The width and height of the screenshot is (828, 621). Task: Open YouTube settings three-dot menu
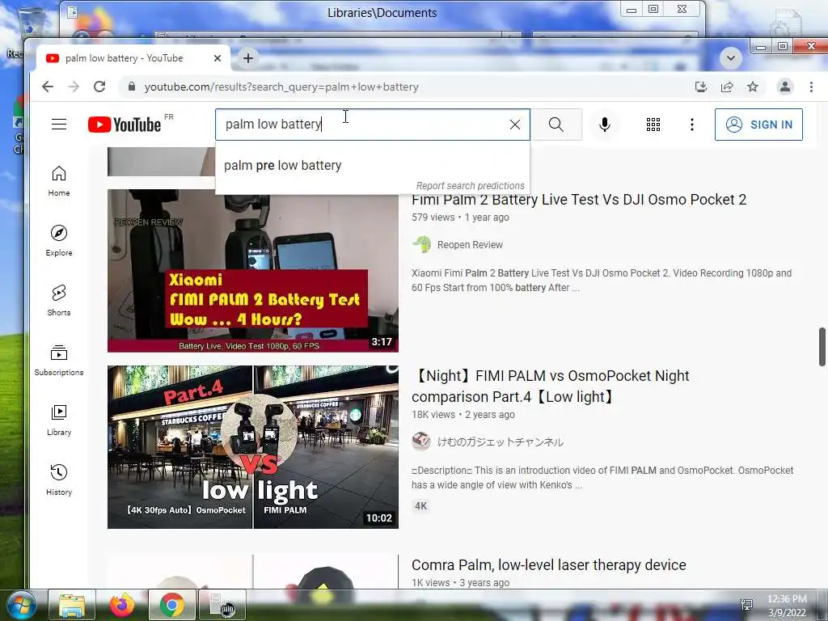point(692,125)
